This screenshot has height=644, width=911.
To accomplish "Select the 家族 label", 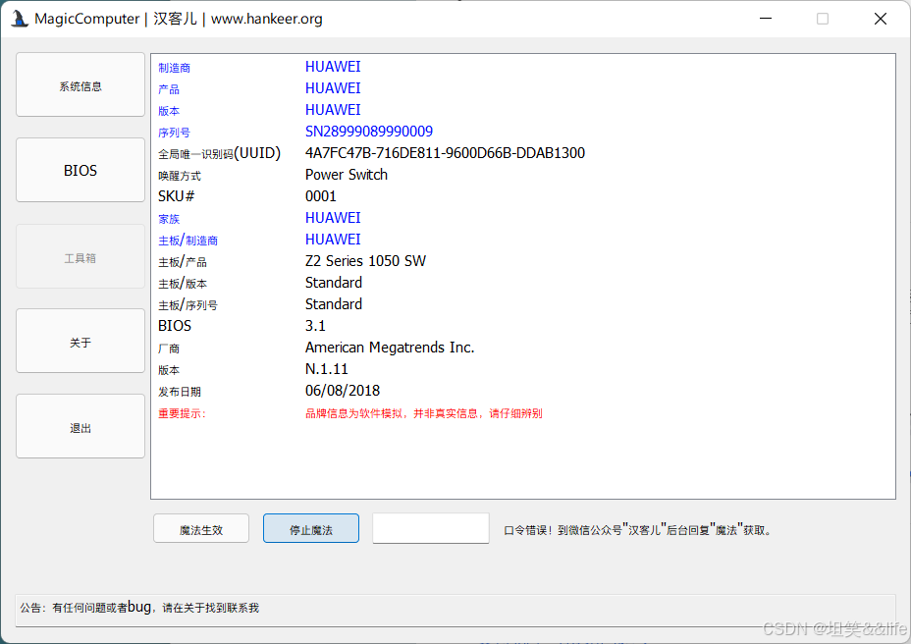I will pos(169,219).
